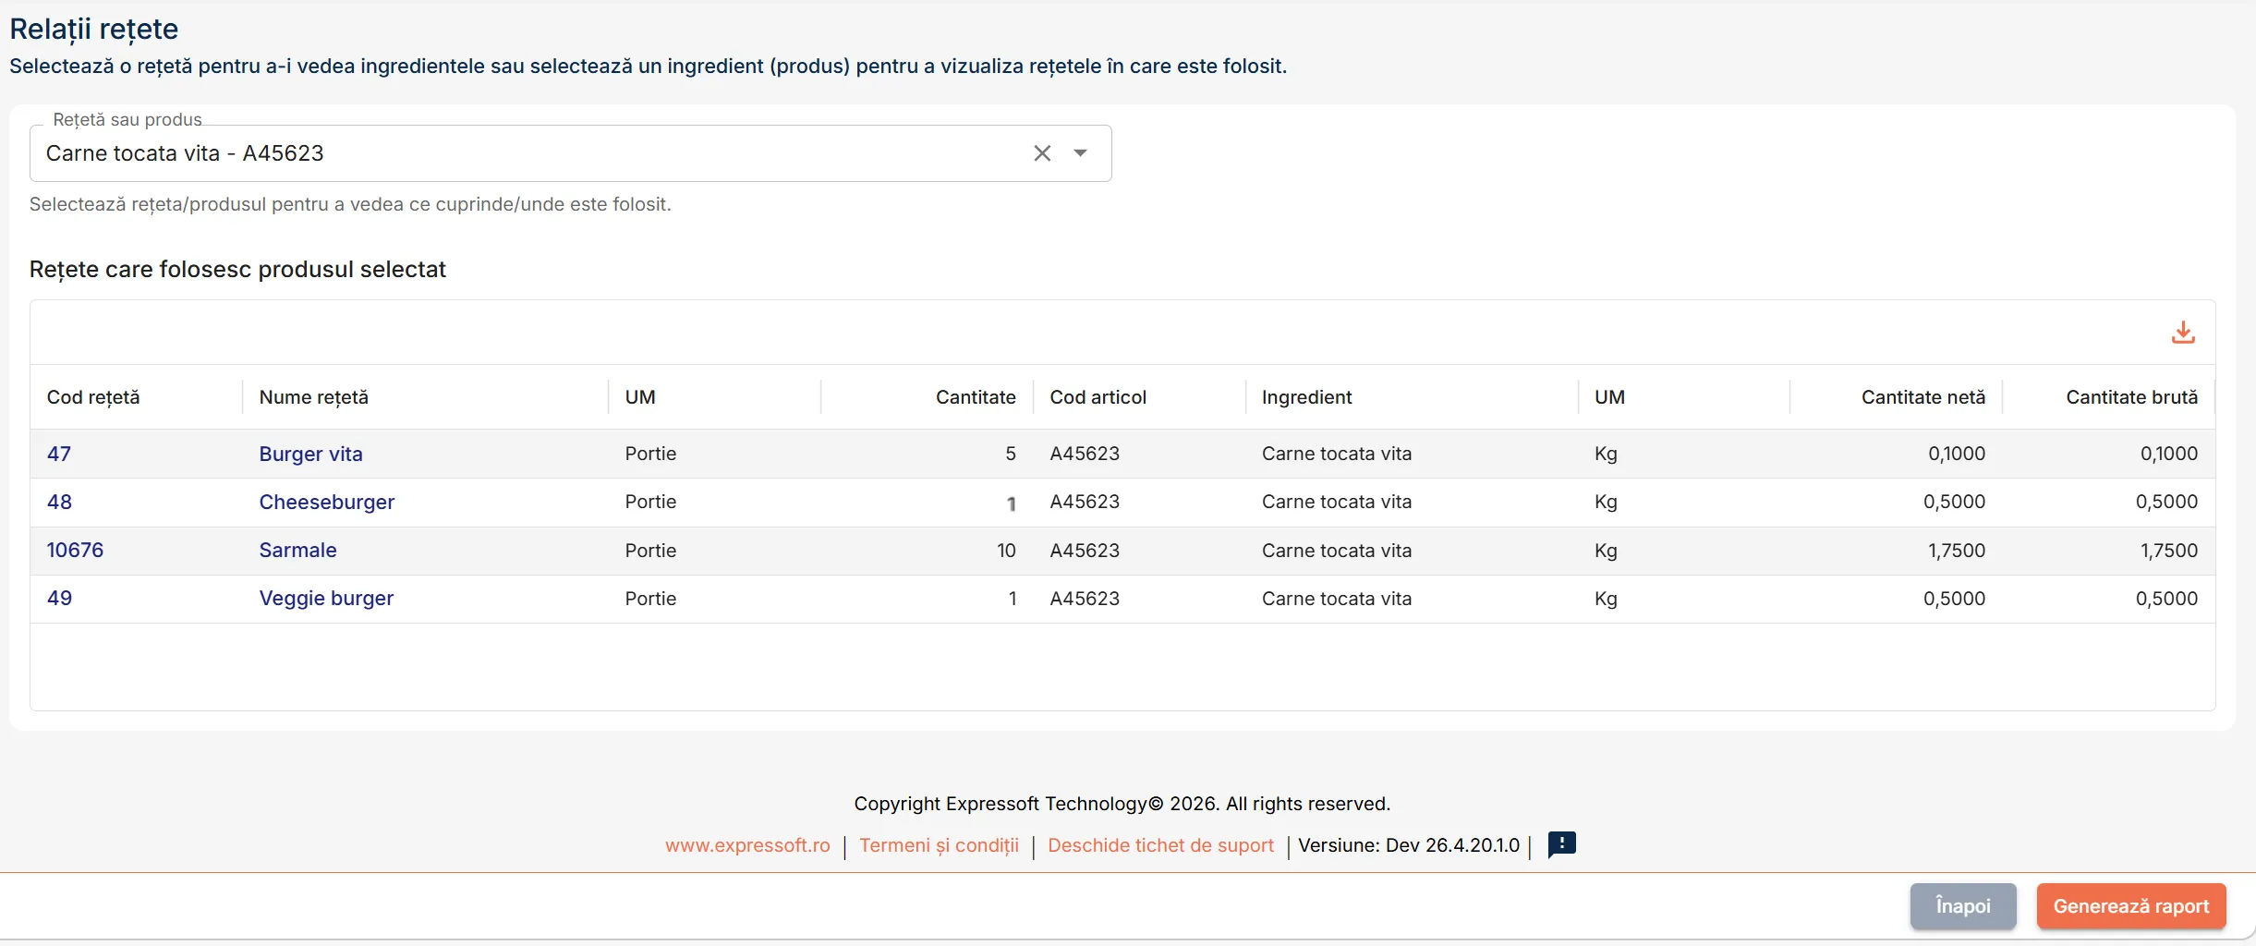Sort by the Cantitate netă column header
The image size is (2256, 946).
tap(1922, 397)
